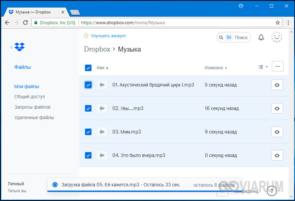The width and height of the screenshot is (295, 201).
Task: Open the notifications bell
Action: 261,38
